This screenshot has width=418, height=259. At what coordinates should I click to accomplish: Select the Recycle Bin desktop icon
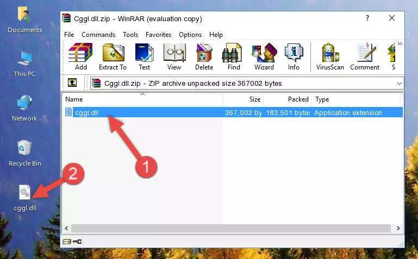(25, 154)
